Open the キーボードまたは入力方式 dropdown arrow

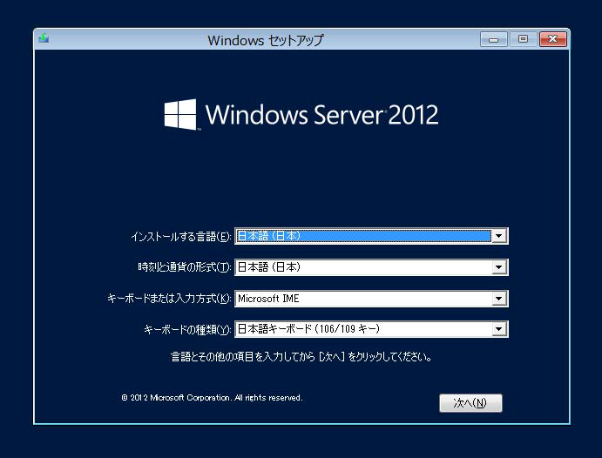[x=498, y=299]
